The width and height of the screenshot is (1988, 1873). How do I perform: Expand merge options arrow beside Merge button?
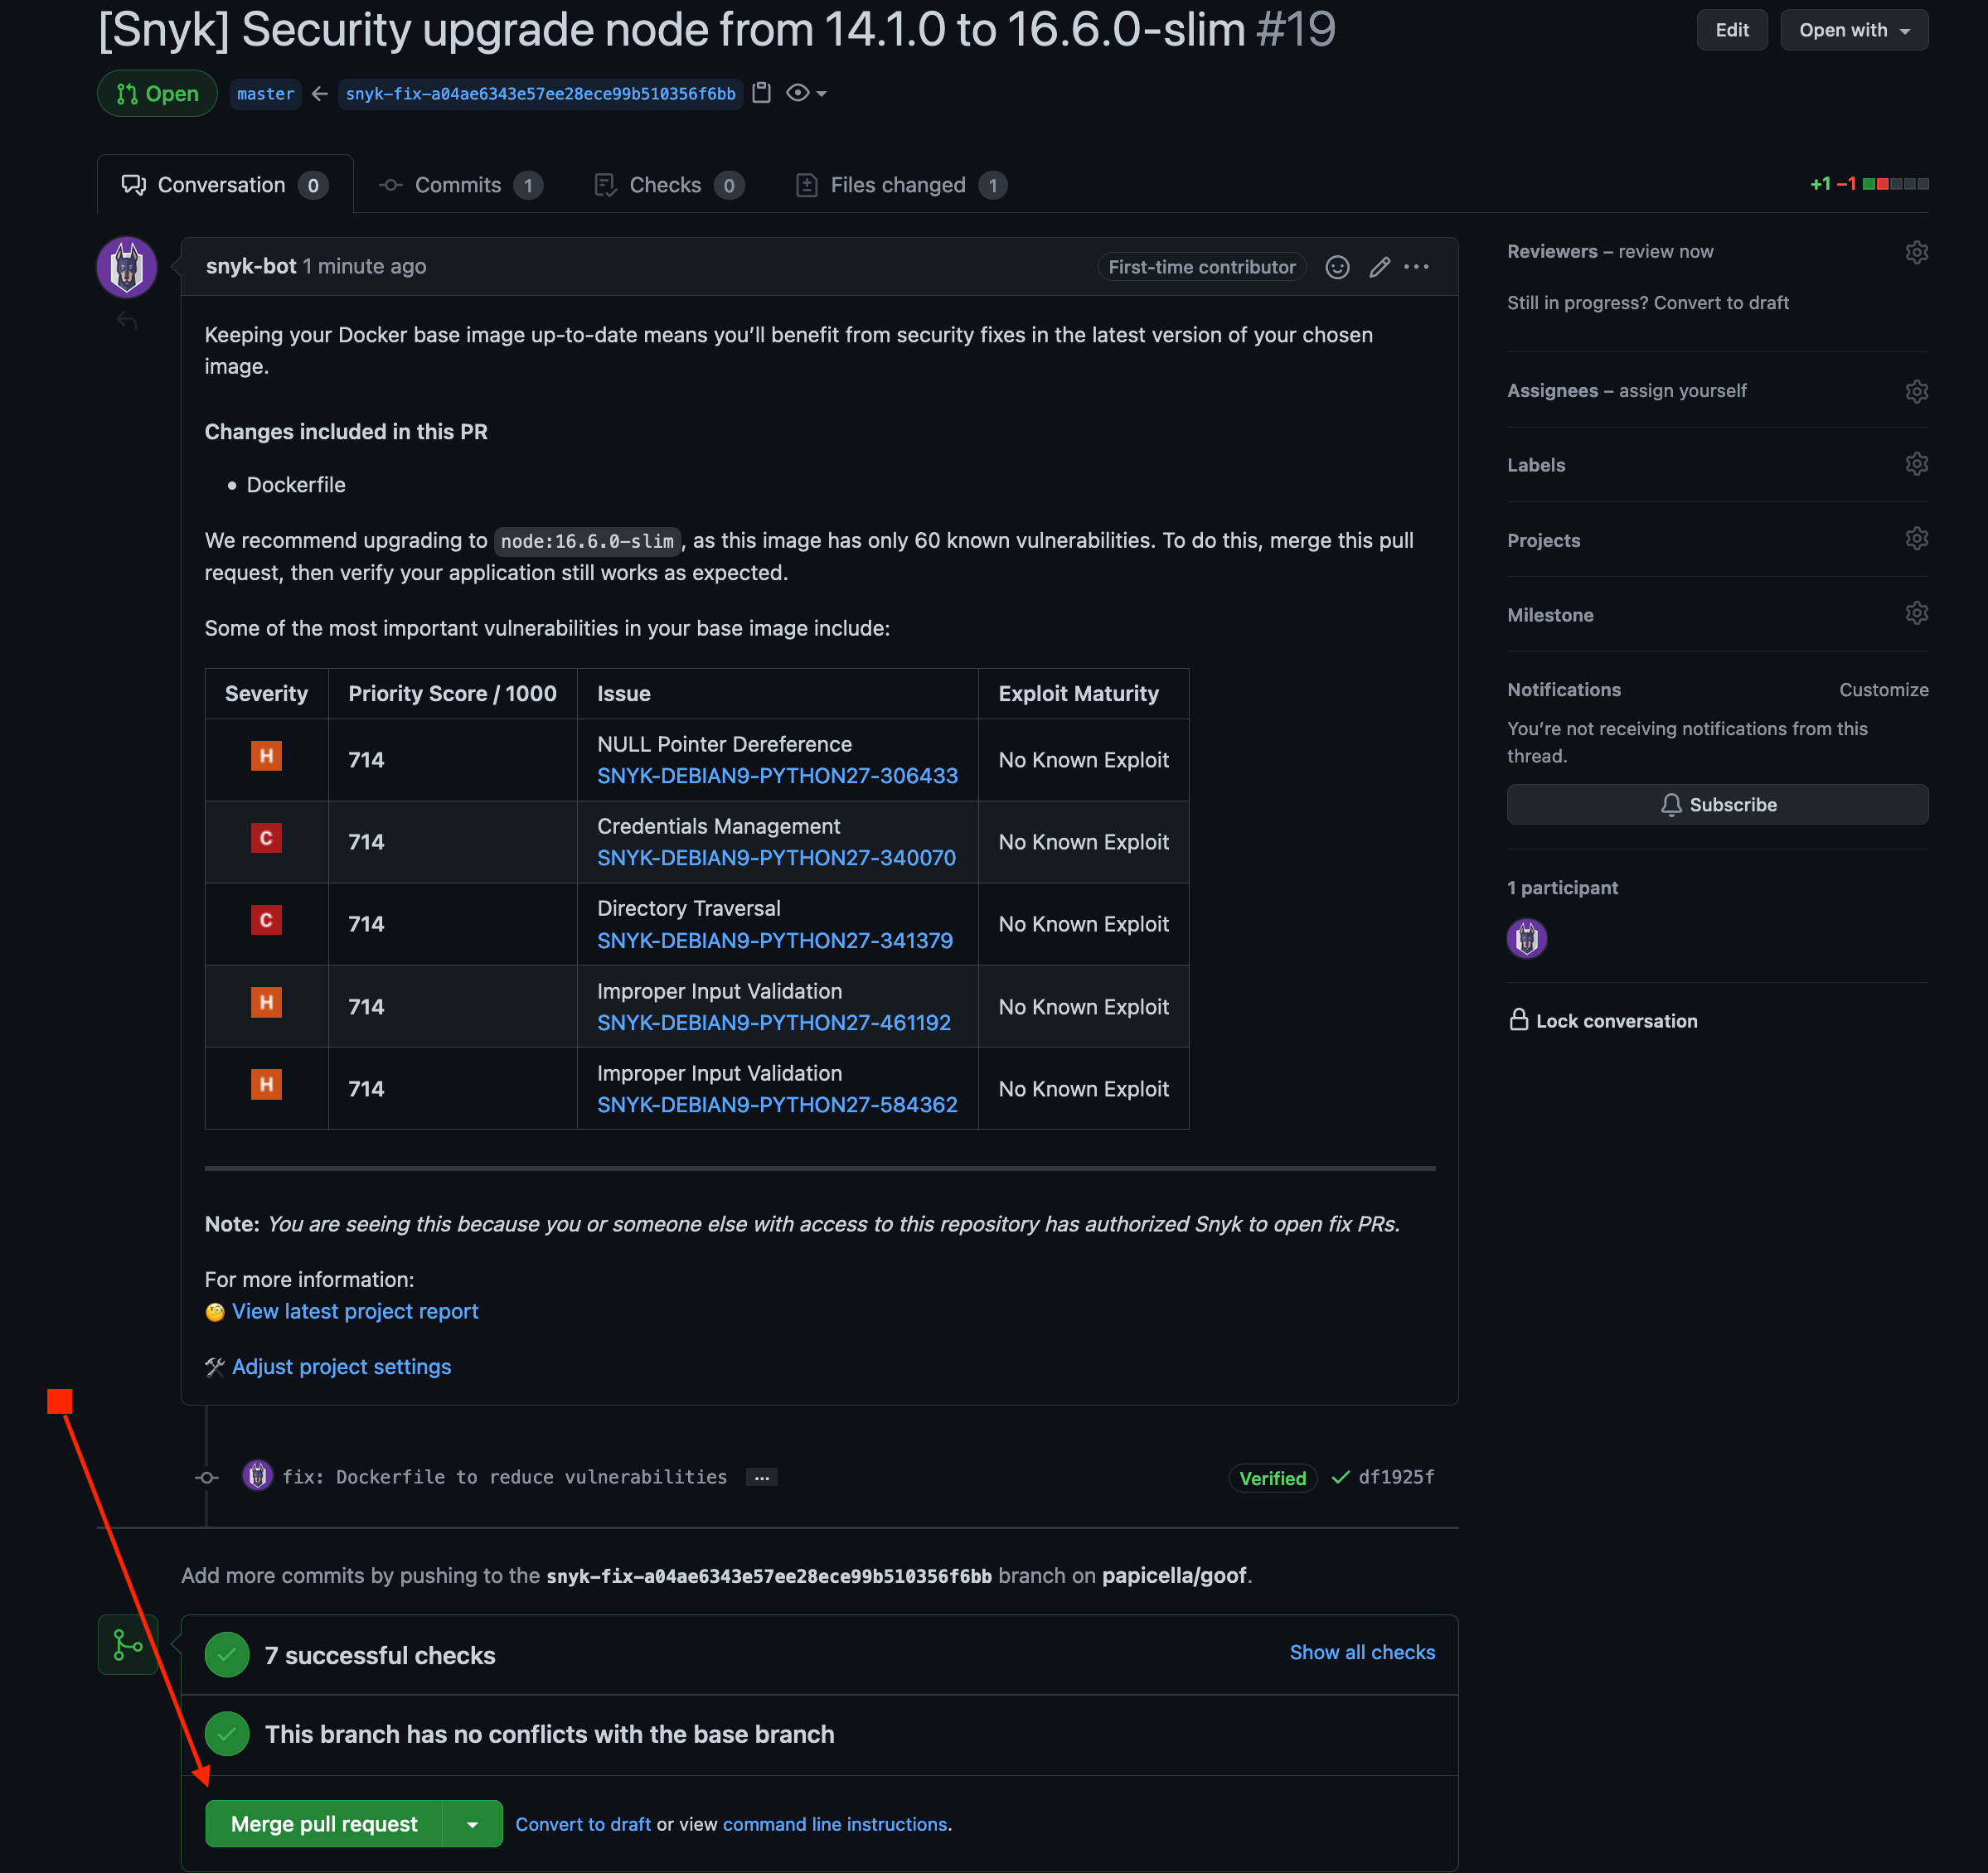coord(472,1824)
